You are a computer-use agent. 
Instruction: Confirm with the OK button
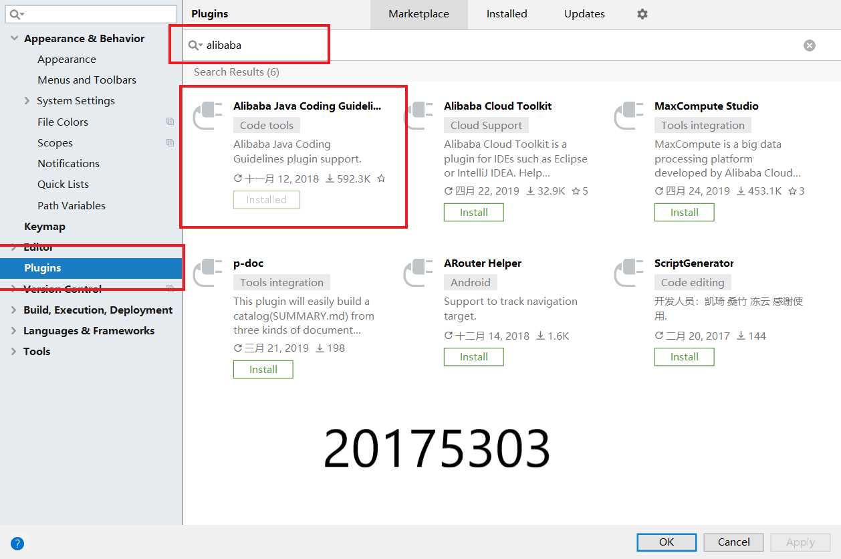667,542
